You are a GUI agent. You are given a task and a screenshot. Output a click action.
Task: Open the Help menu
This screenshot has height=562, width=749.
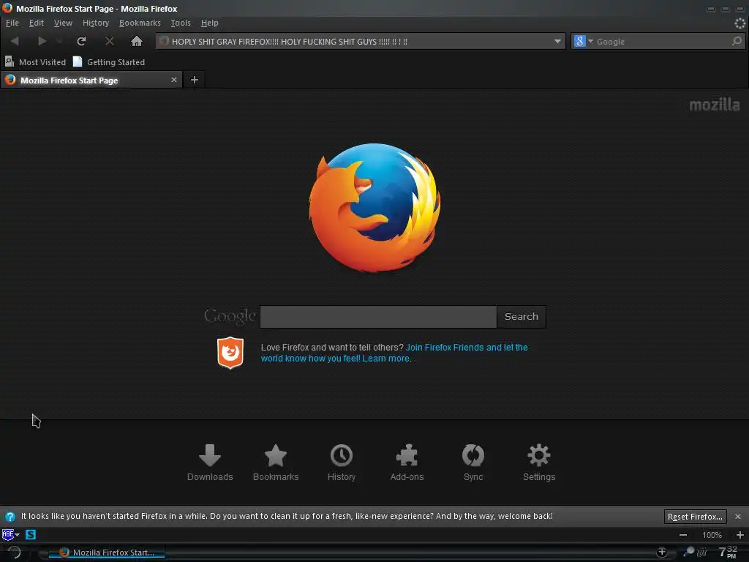pos(209,23)
